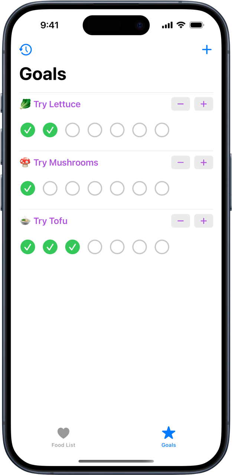Mark the fourth circle under Try Tofu complete

(95, 247)
